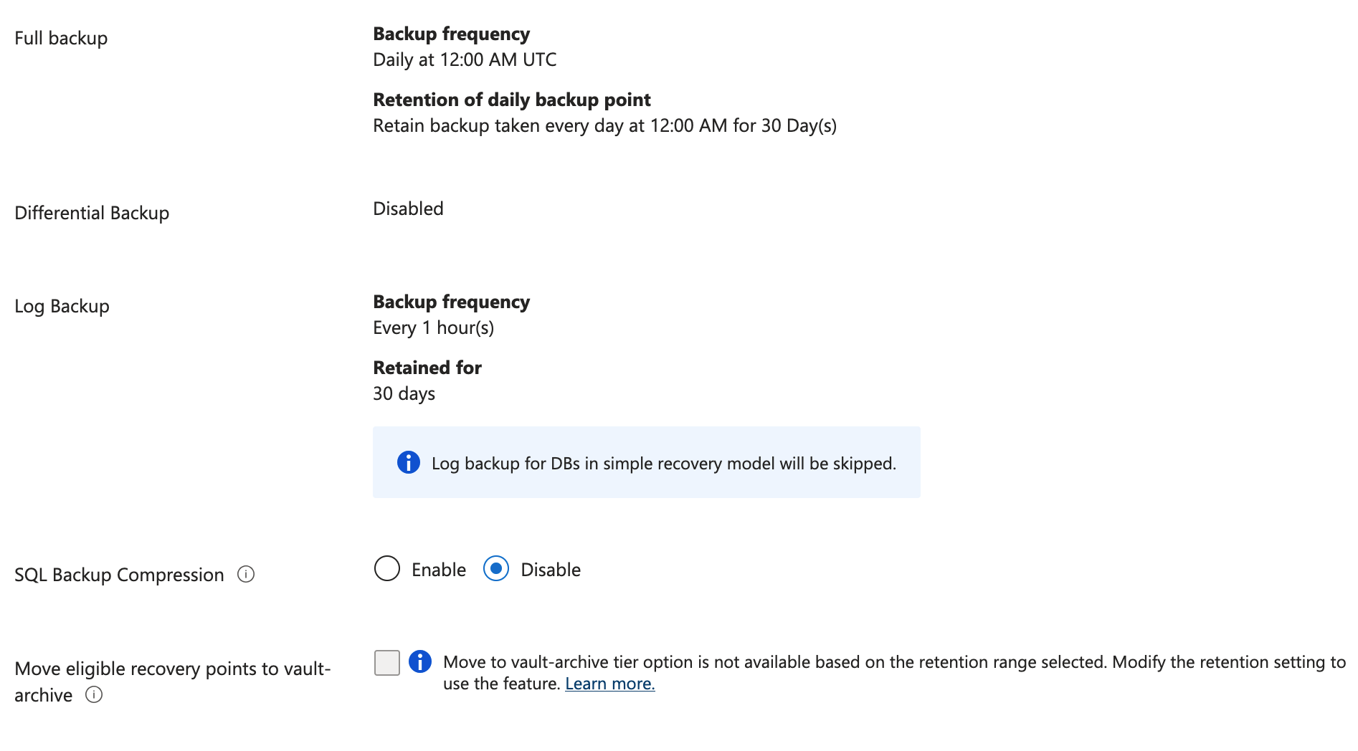The height and width of the screenshot is (751, 1358).
Task: Select the Enable compression radio button
Action: (x=387, y=569)
